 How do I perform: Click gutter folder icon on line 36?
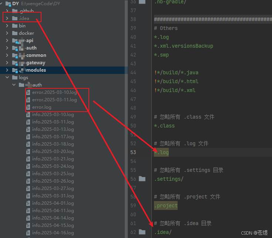point(142,2)
